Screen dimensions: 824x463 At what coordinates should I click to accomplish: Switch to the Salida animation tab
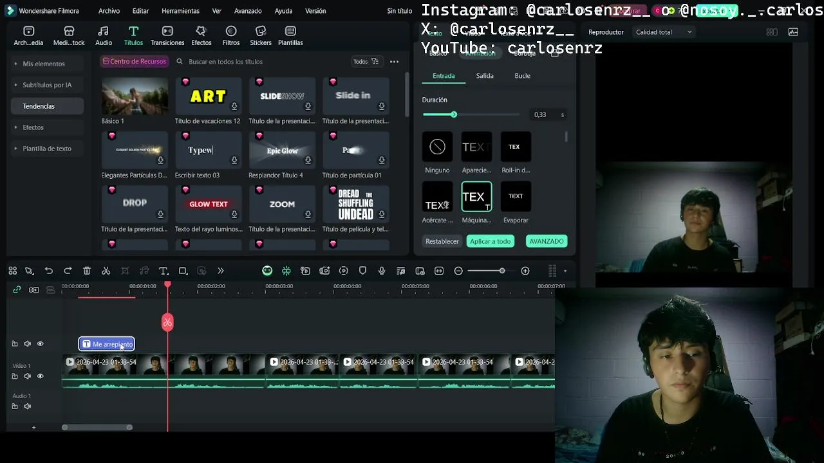coord(485,76)
